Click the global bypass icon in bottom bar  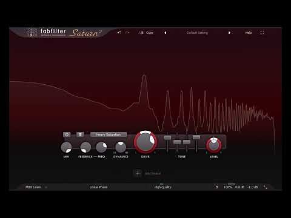pyautogui.click(x=216, y=187)
